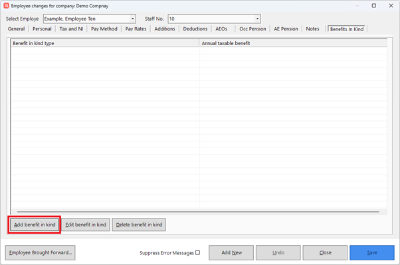This screenshot has height=265, width=400.
Task: Select the Deductions tab
Action: pos(195,29)
